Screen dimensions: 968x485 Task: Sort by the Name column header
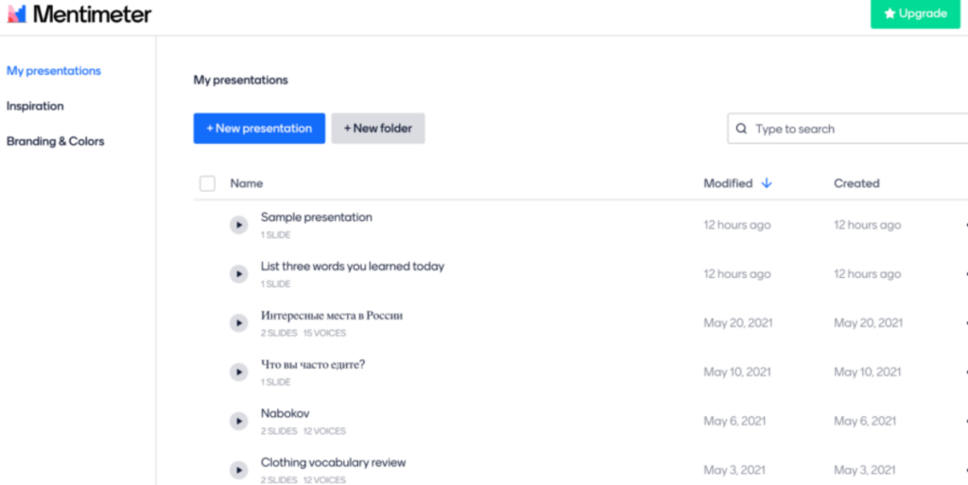[247, 183]
